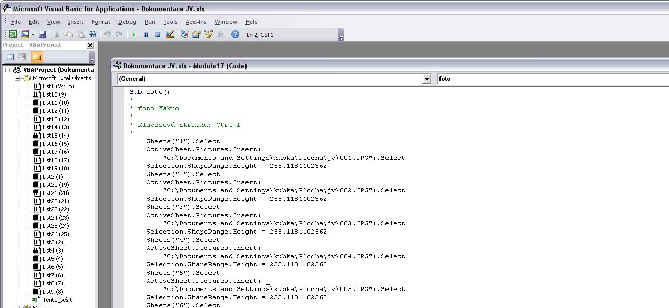Image resolution: width=669 pixels, height=308 pixels.
Task: Open Visual Basic Help question icon
Action: 235,34
